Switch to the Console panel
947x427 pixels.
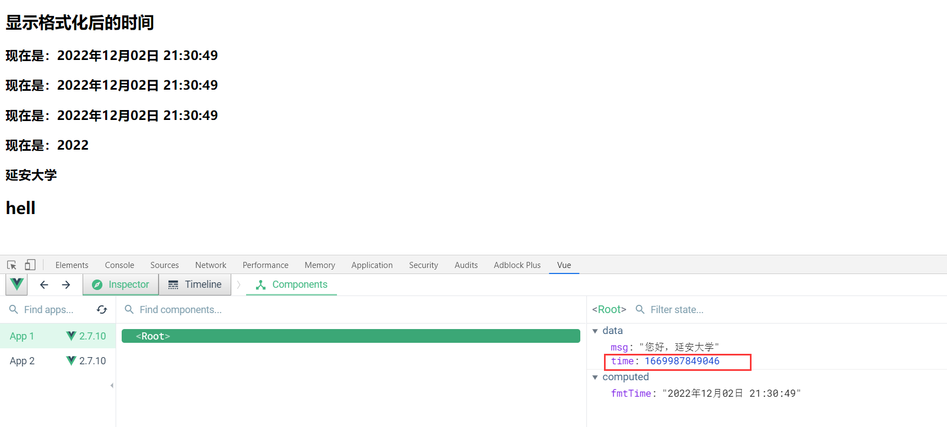(119, 265)
